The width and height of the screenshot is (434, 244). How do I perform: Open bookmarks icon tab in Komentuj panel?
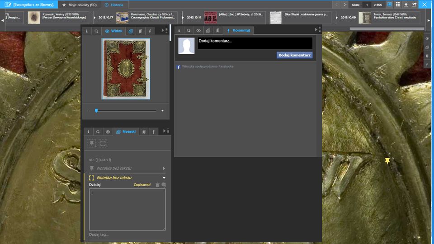pos(218,30)
